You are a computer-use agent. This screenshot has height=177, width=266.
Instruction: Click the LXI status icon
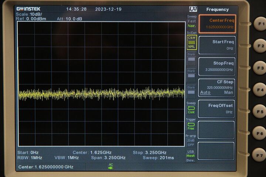[x=193, y=9]
